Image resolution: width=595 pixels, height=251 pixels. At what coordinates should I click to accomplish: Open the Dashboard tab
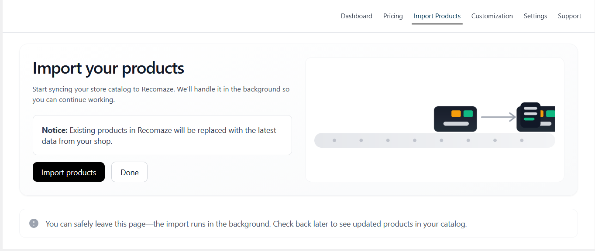(x=356, y=16)
